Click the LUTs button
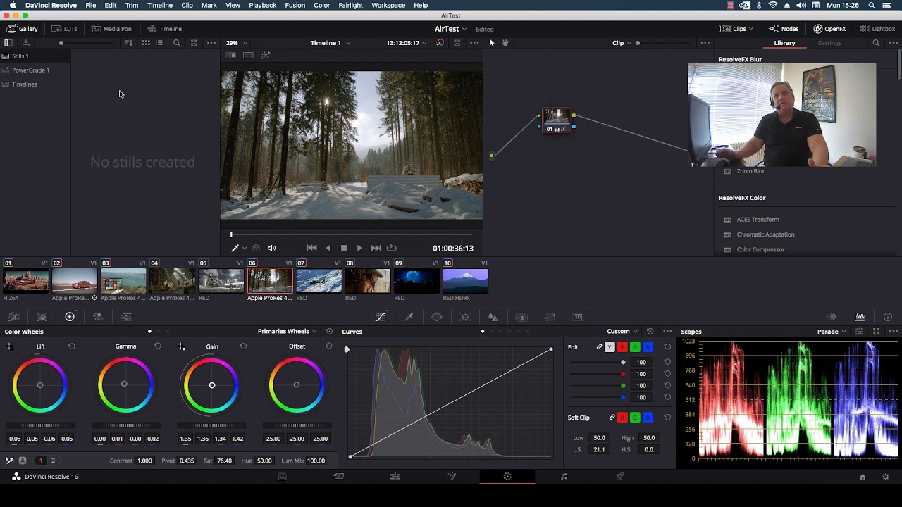902x507 pixels. (x=65, y=29)
